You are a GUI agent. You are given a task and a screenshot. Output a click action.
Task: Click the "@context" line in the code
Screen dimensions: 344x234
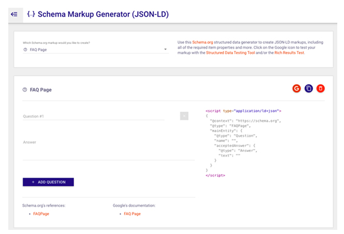245,121
